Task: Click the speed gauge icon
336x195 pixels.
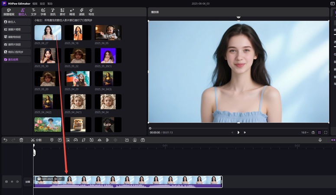Action: pos(75,140)
